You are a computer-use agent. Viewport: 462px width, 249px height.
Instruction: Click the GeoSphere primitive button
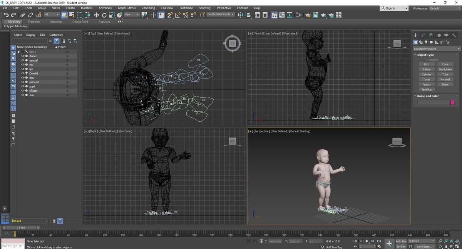coord(445,69)
